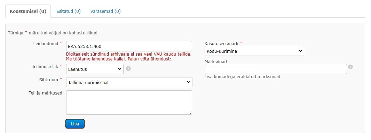Open the Tellimuse liik dropdown showing Laenutus

[x=95, y=69]
